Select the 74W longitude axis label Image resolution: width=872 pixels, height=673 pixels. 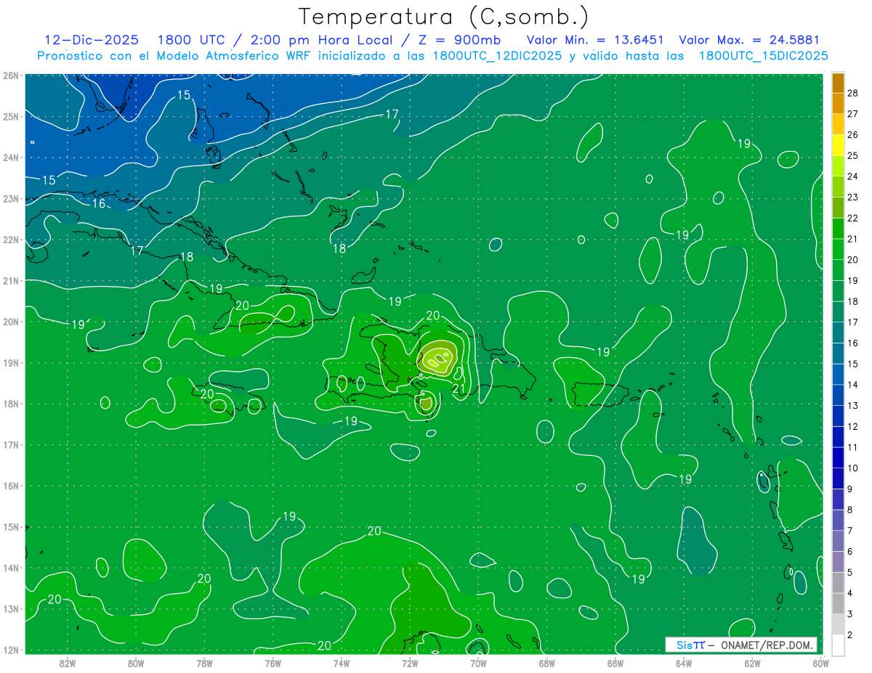341,662
